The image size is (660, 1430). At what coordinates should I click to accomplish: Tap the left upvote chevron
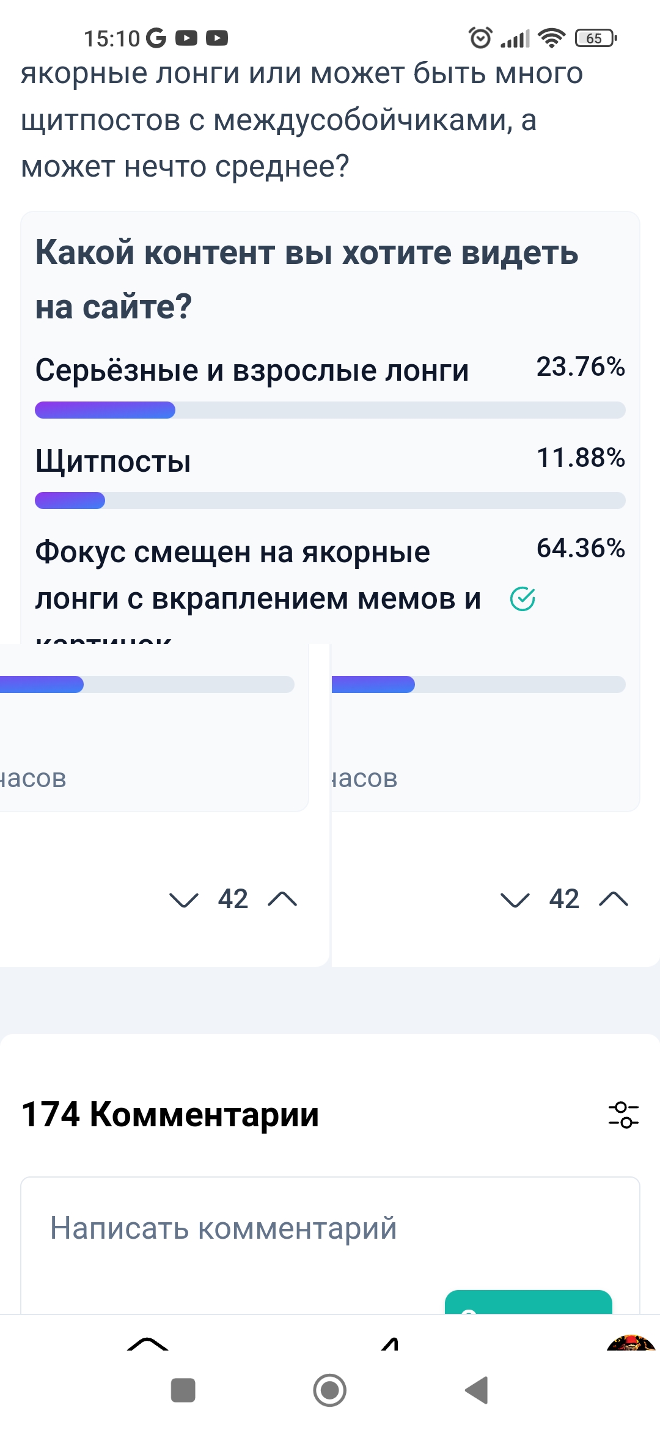(282, 899)
